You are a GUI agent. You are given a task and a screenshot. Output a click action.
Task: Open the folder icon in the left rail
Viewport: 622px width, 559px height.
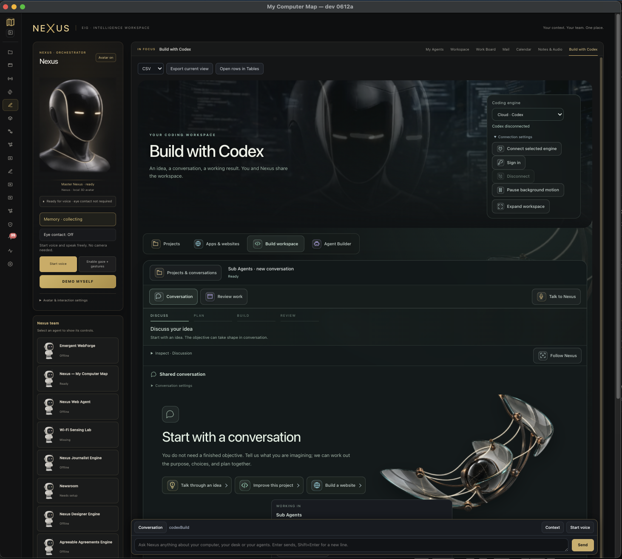10,52
